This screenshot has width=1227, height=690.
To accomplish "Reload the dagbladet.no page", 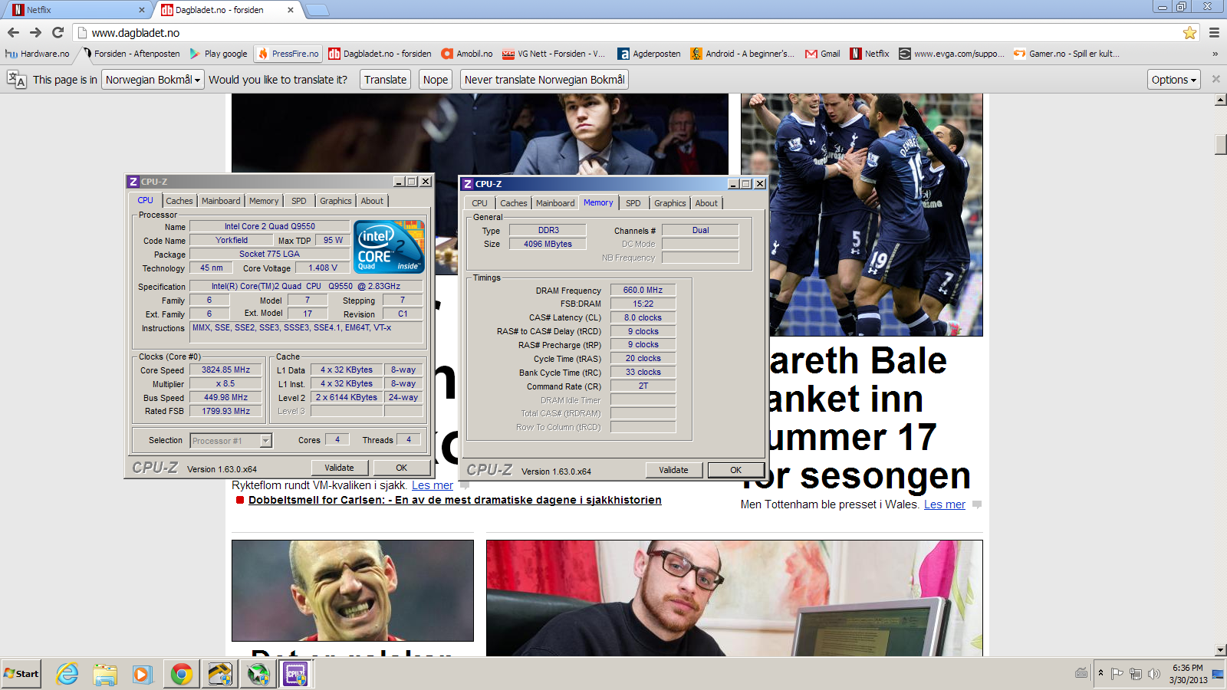I will tap(58, 32).
